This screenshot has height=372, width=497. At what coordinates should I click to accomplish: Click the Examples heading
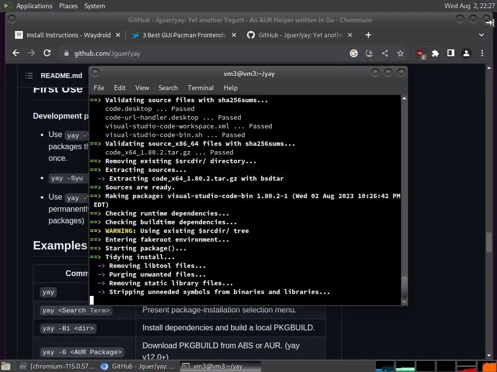click(x=60, y=246)
